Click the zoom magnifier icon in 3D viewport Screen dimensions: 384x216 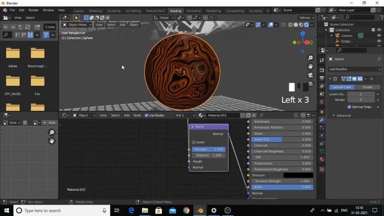(310, 58)
